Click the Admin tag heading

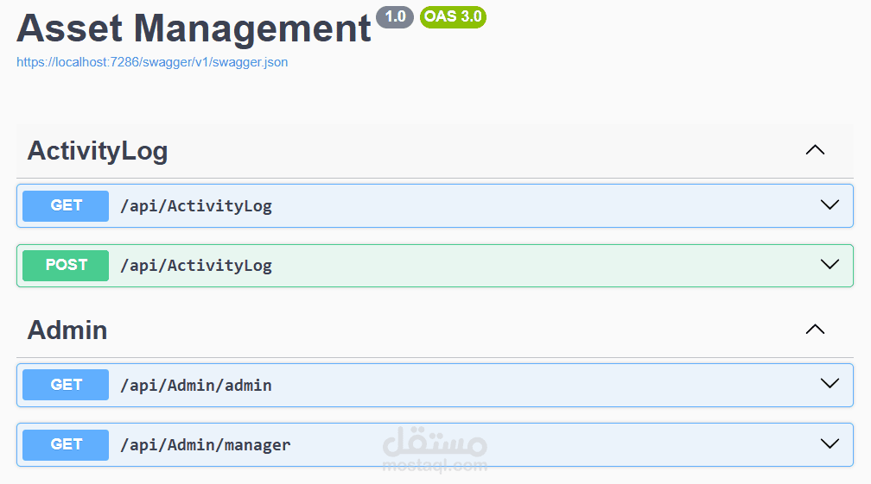pos(67,330)
